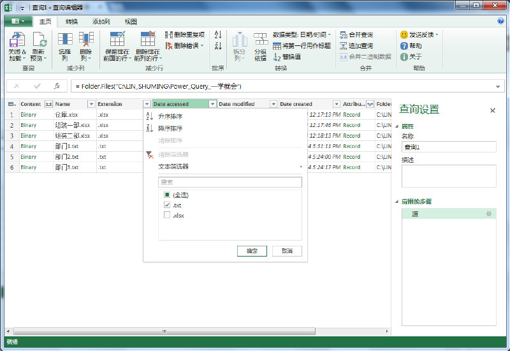Click the Close & Load icon
Screen dimensions: 510x351
point(17,40)
